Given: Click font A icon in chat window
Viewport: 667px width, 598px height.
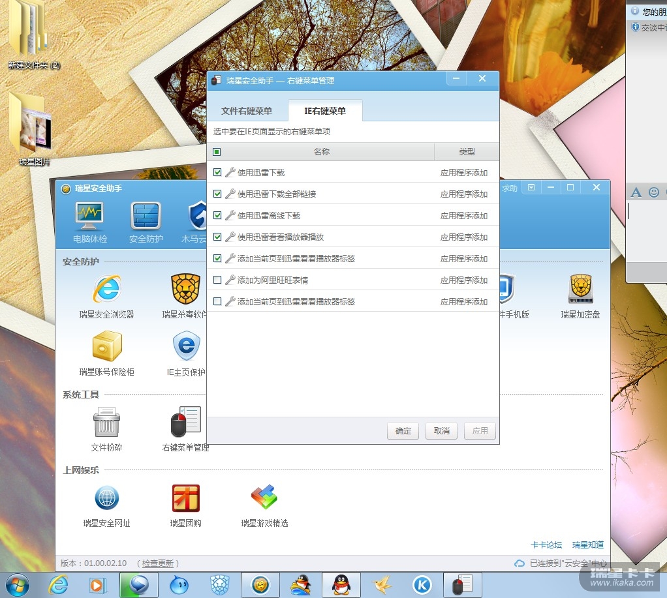Looking at the screenshot, I should [636, 192].
